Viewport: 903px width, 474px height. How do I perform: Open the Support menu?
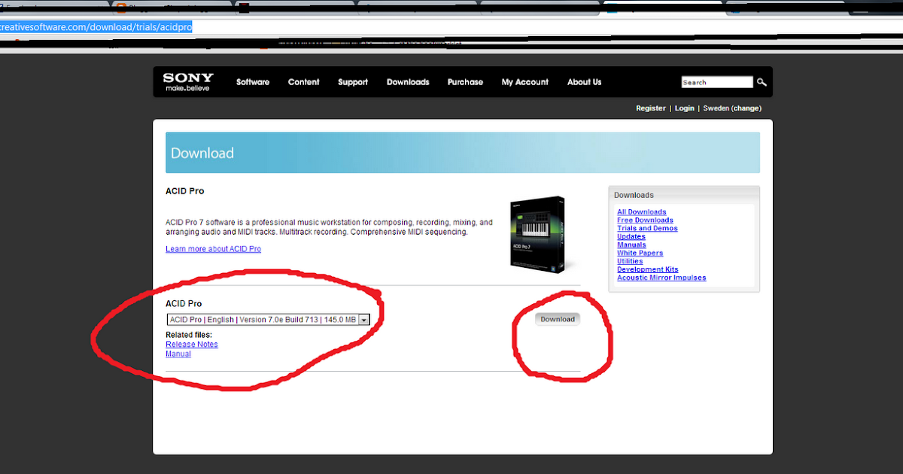click(353, 82)
